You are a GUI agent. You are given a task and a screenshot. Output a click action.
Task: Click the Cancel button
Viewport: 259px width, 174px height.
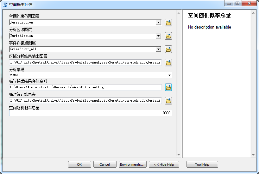point(105,164)
